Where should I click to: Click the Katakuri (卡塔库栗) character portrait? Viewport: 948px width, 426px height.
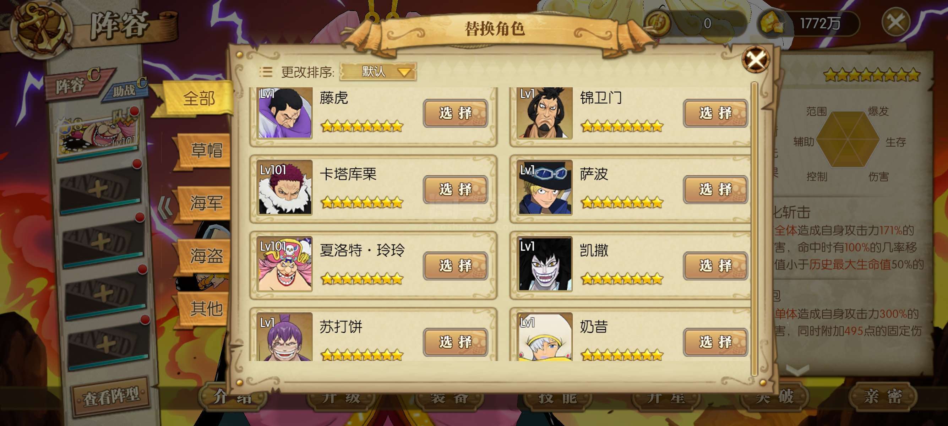284,187
